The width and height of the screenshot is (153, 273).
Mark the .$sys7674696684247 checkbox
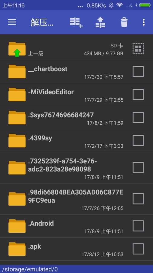(138, 117)
